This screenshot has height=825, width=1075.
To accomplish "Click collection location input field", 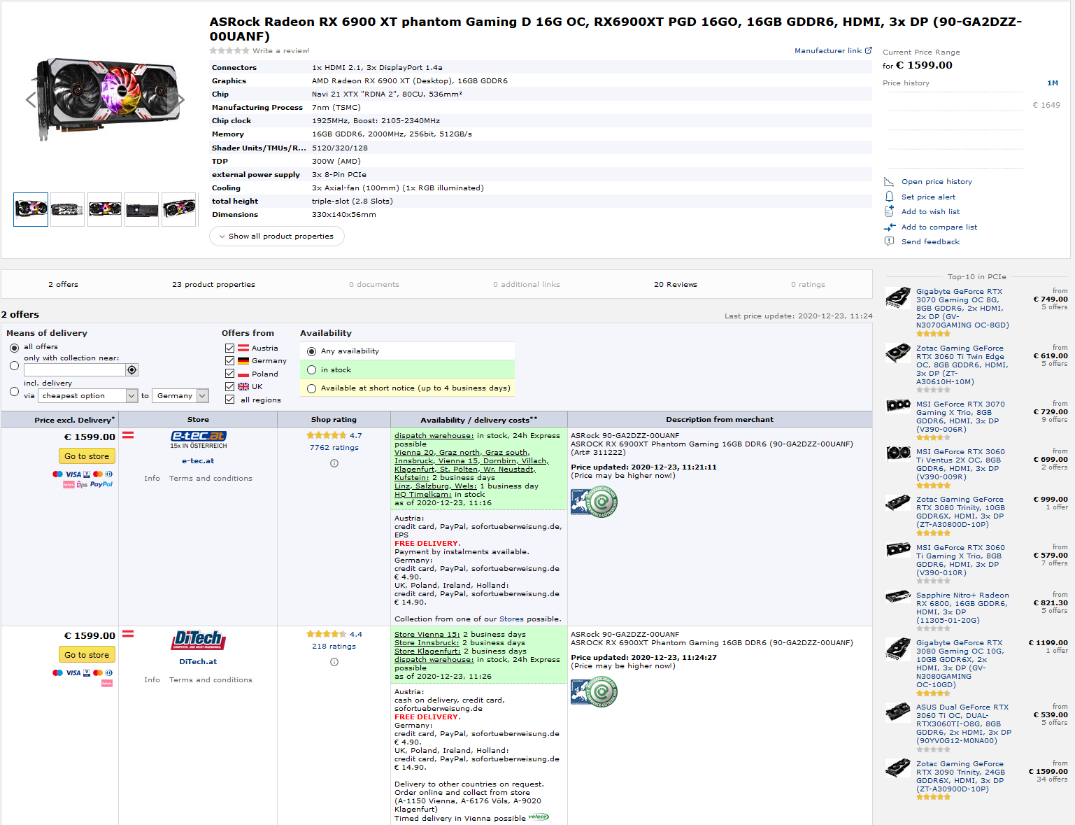I will [74, 369].
